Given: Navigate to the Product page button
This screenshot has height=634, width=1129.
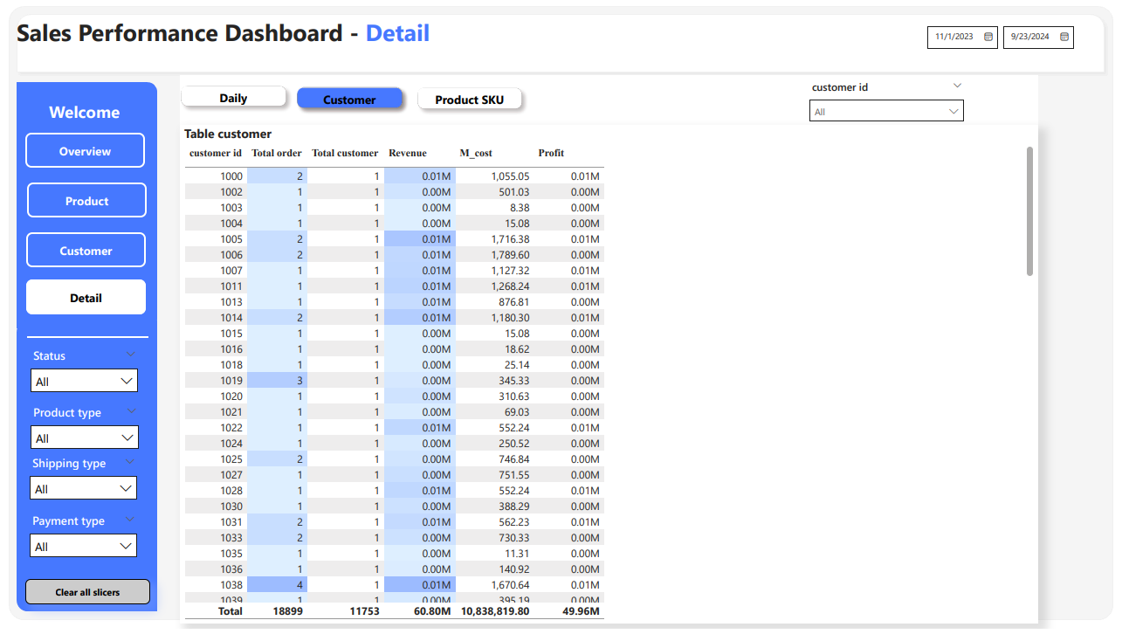Looking at the screenshot, I should pyautogui.click(x=86, y=201).
